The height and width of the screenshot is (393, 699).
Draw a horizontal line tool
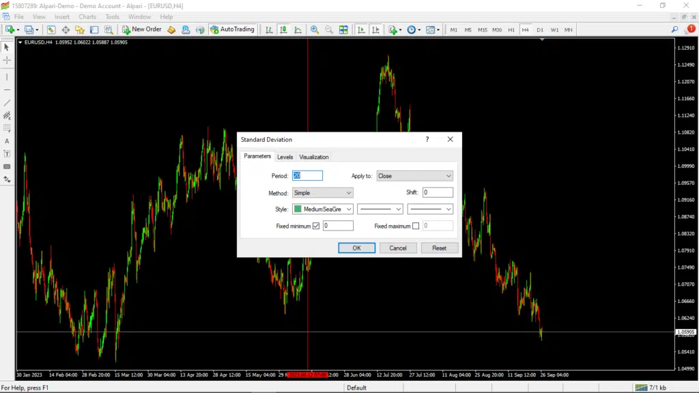coord(7,90)
